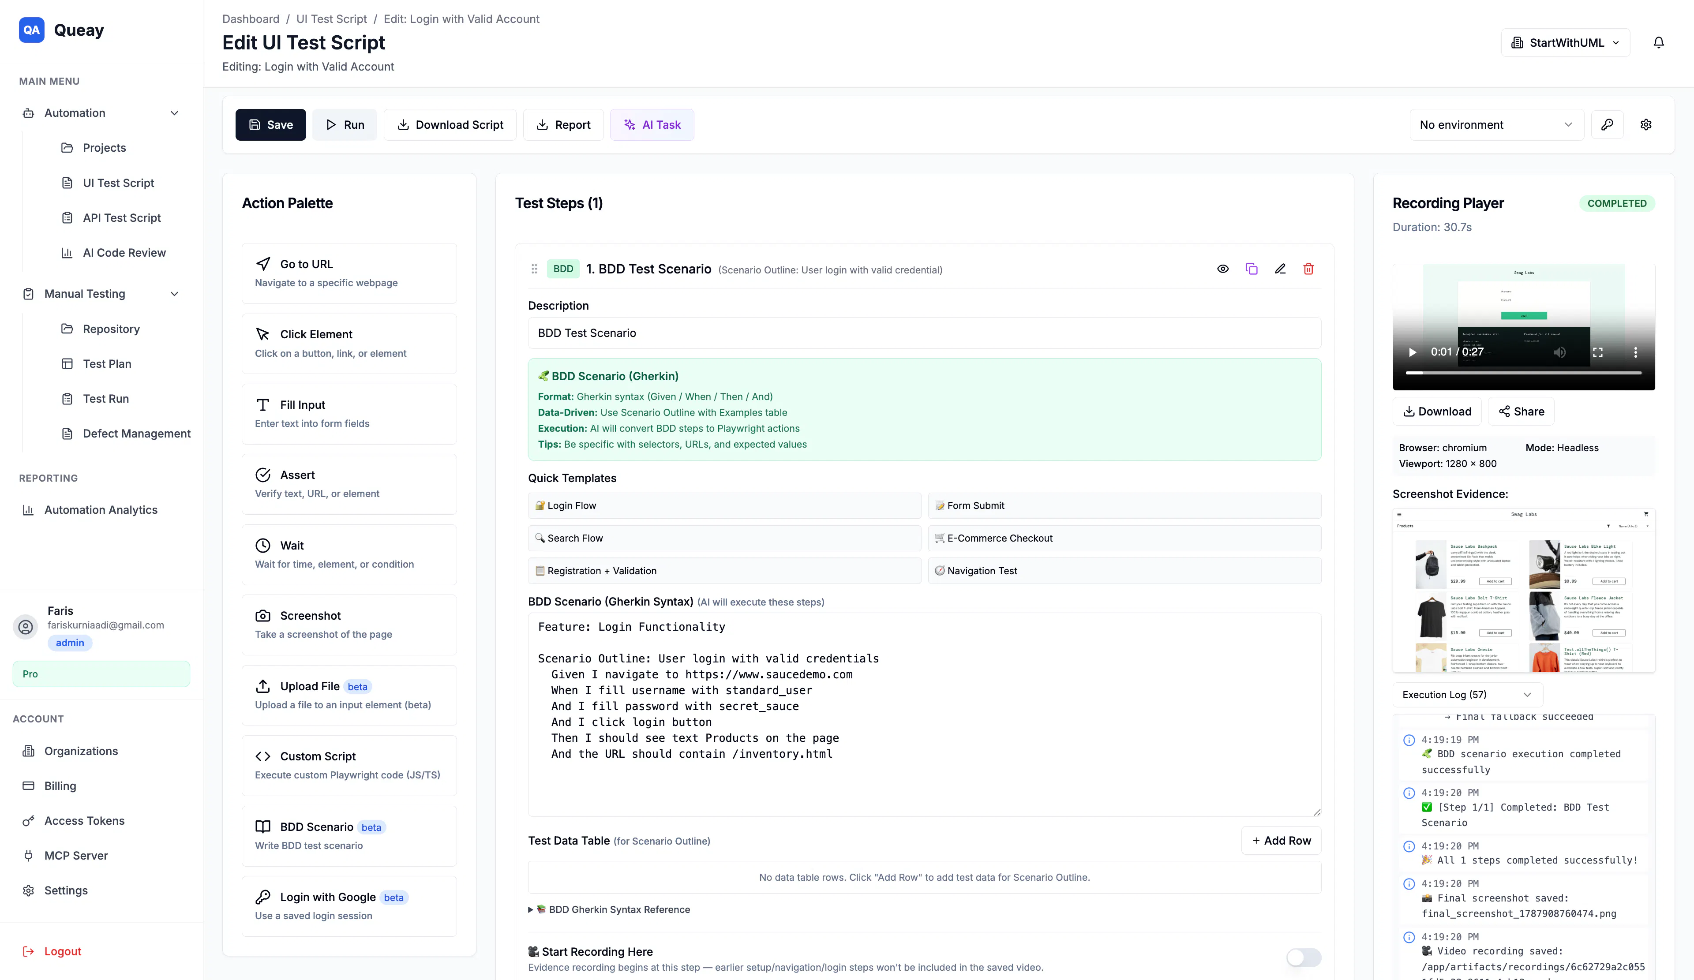Mute the recording player volume
Screen dimensions: 1694x980
[1559, 352]
